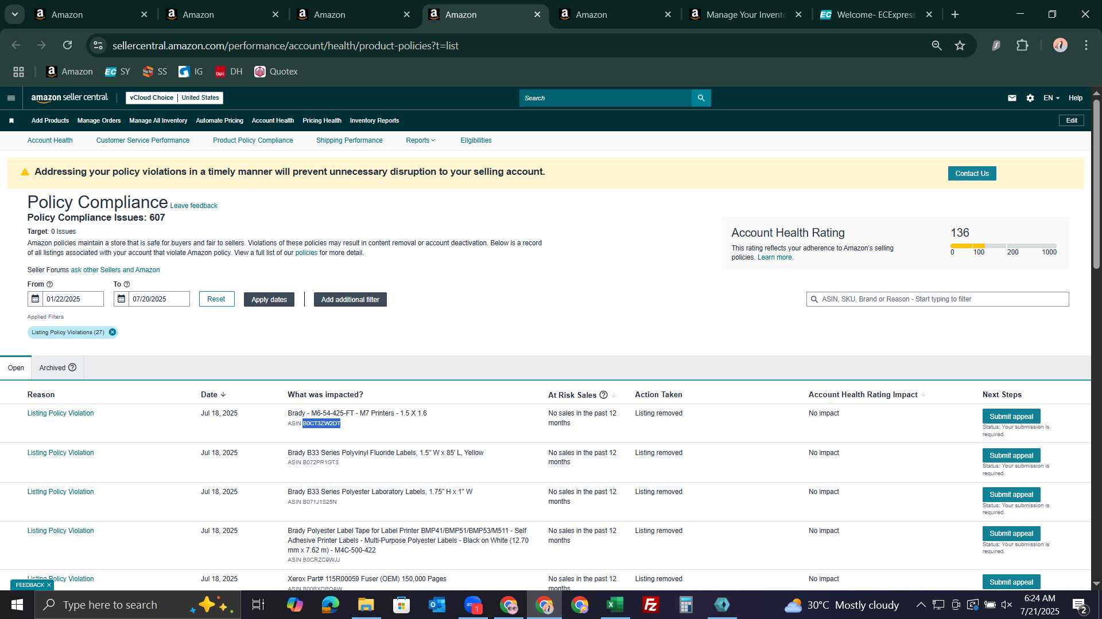Sort by Account Health Rating Impact arrow

923,395
